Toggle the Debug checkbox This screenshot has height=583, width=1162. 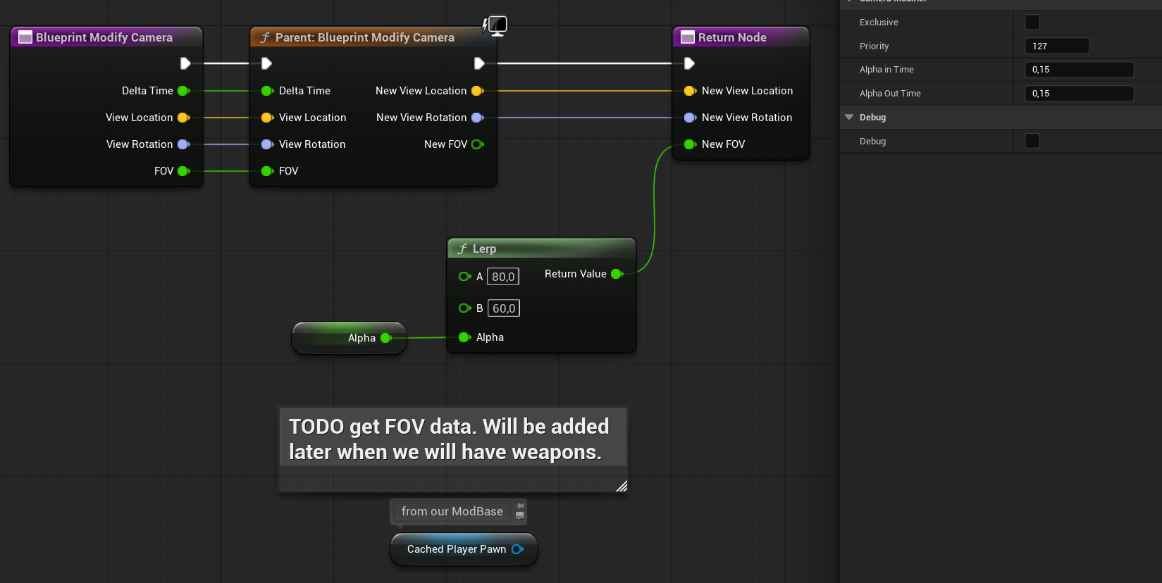pyautogui.click(x=1032, y=141)
